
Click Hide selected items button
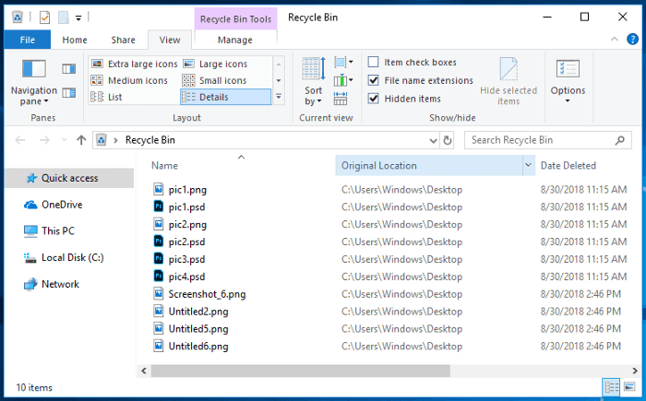point(508,81)
